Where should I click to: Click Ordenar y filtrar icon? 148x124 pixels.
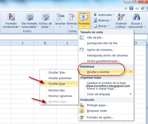tap(121, 17)
